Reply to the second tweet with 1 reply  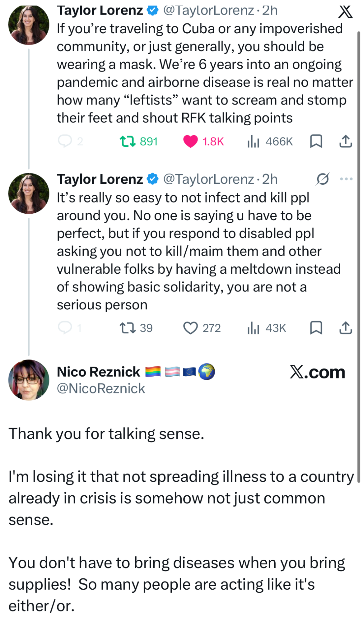tap(65, 328)
